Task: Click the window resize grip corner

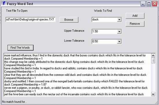Action: pyautogui.click(x=156, y=103)
